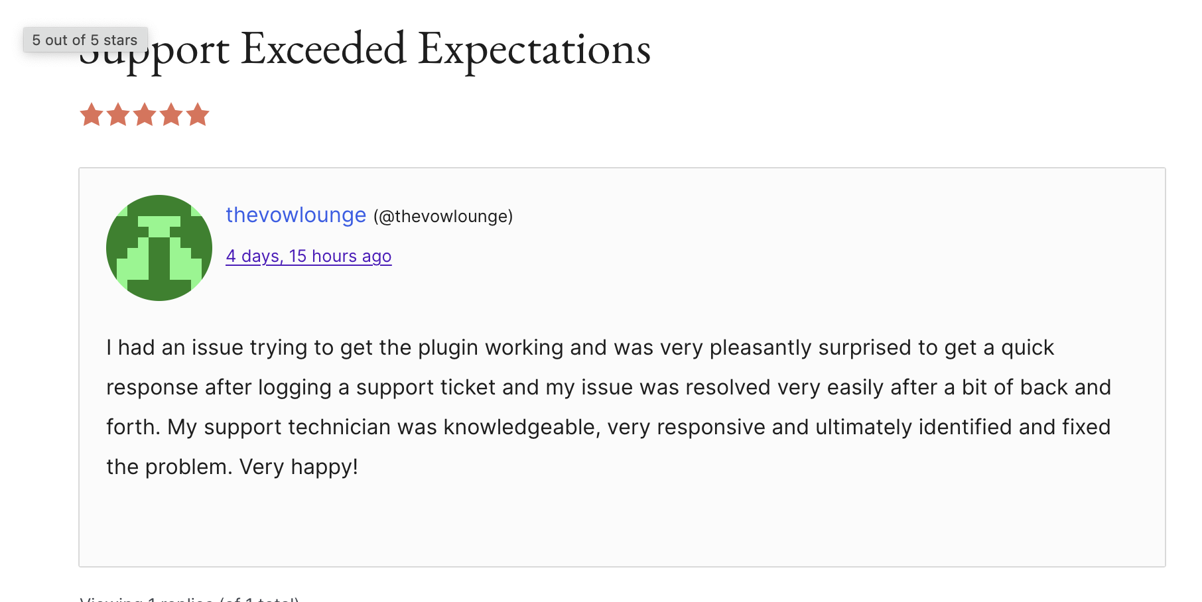The width and height of the screenshot is (1202, 602).
Task: Click the word "Expectations" in the title
Action: [535, 49]
